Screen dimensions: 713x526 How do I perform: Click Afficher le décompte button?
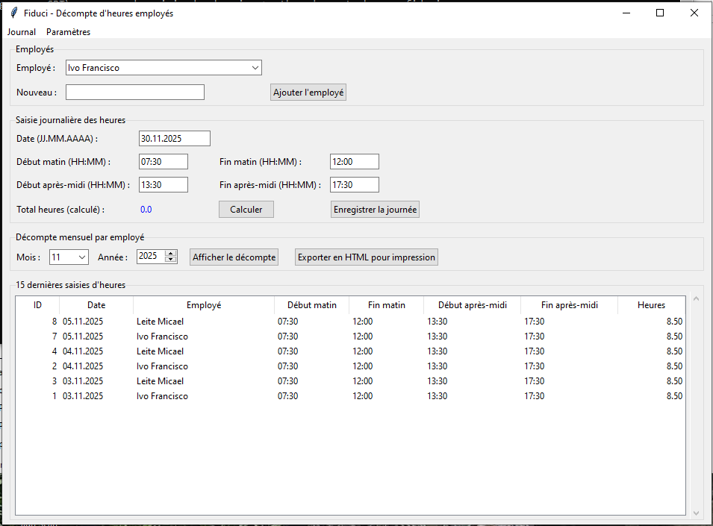point(234,257)
